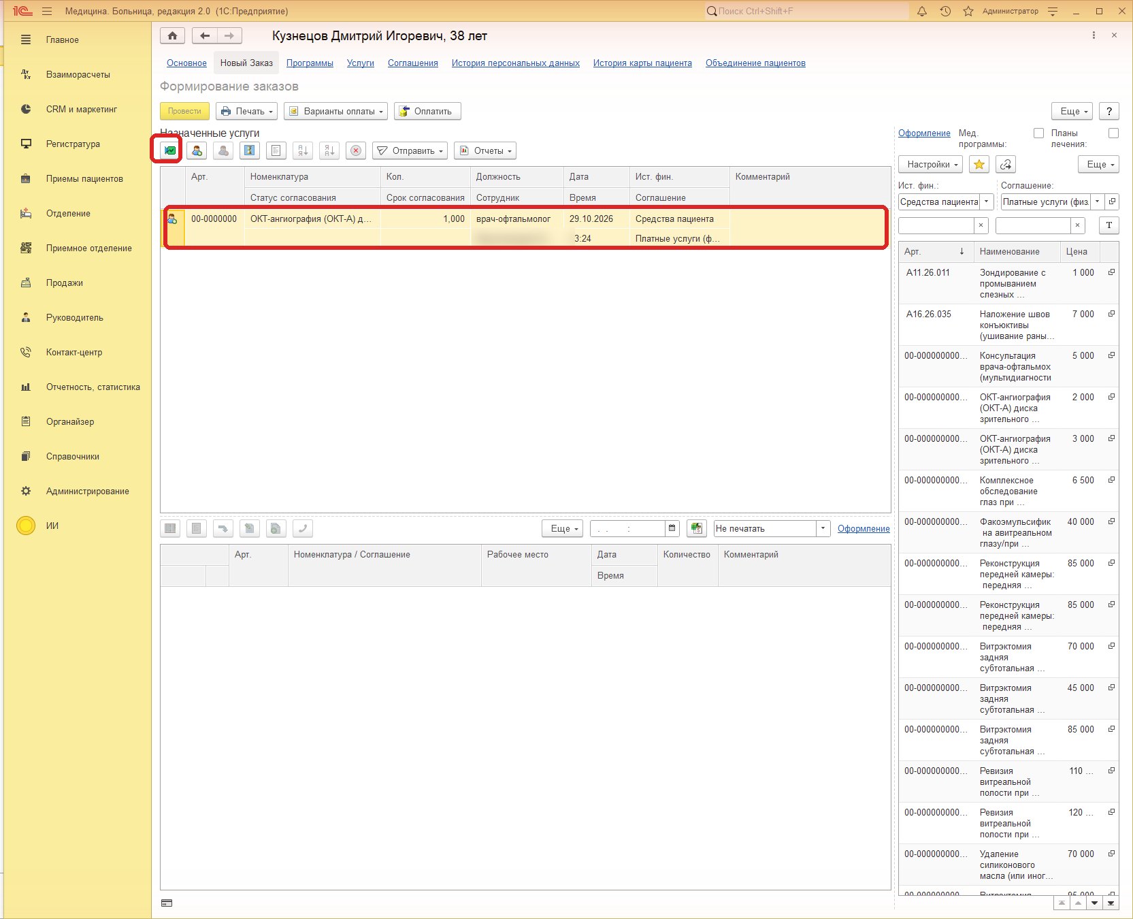Sort price list by Наименование column header
Image resolution: width=1133 pixels, height=919 pixels.
click(1017, 251)
